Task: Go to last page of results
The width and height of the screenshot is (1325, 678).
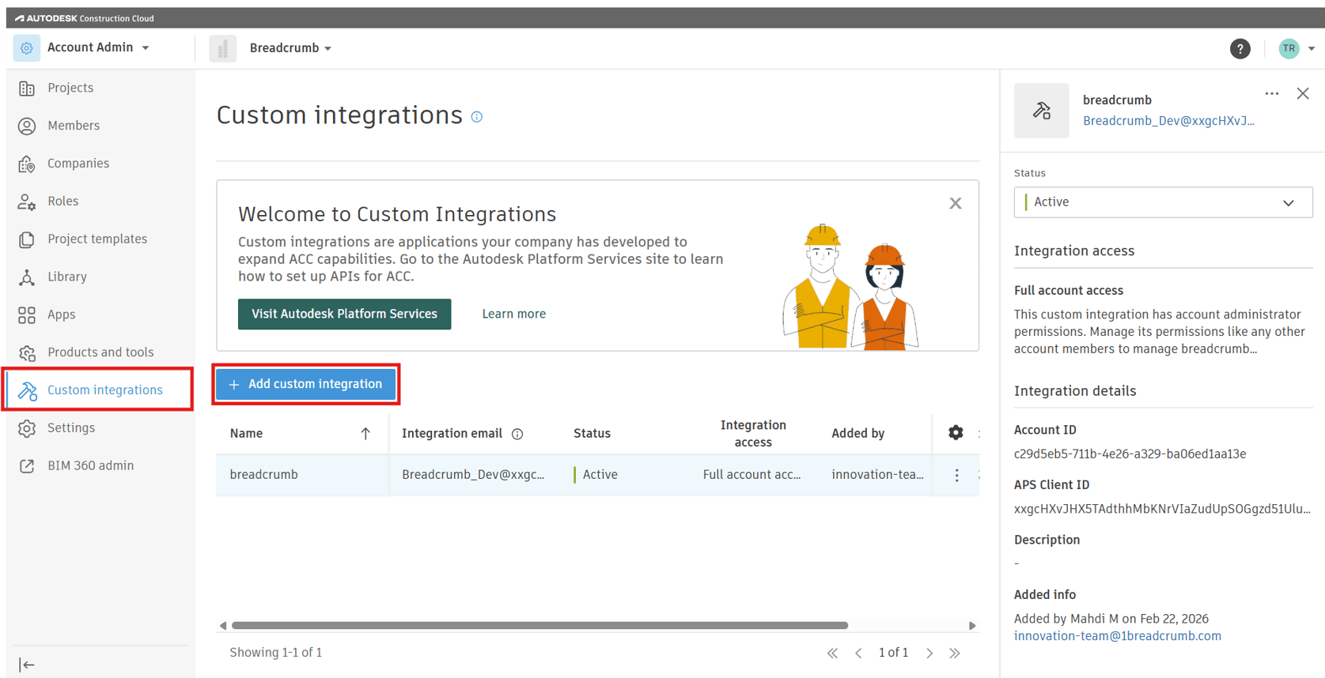Action: [955, 653]
